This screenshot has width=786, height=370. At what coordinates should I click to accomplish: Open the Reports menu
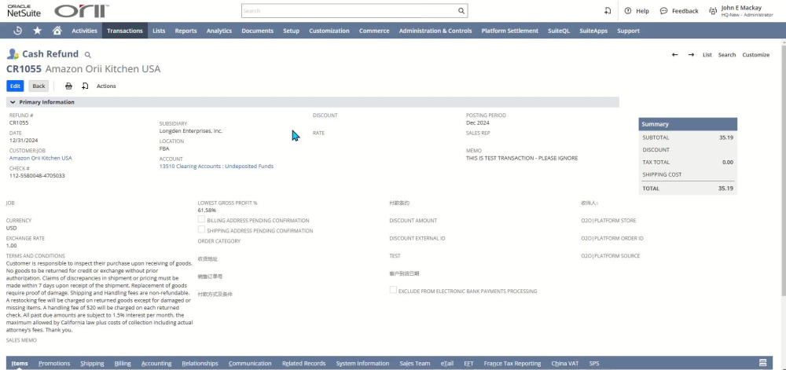(185, 31)
